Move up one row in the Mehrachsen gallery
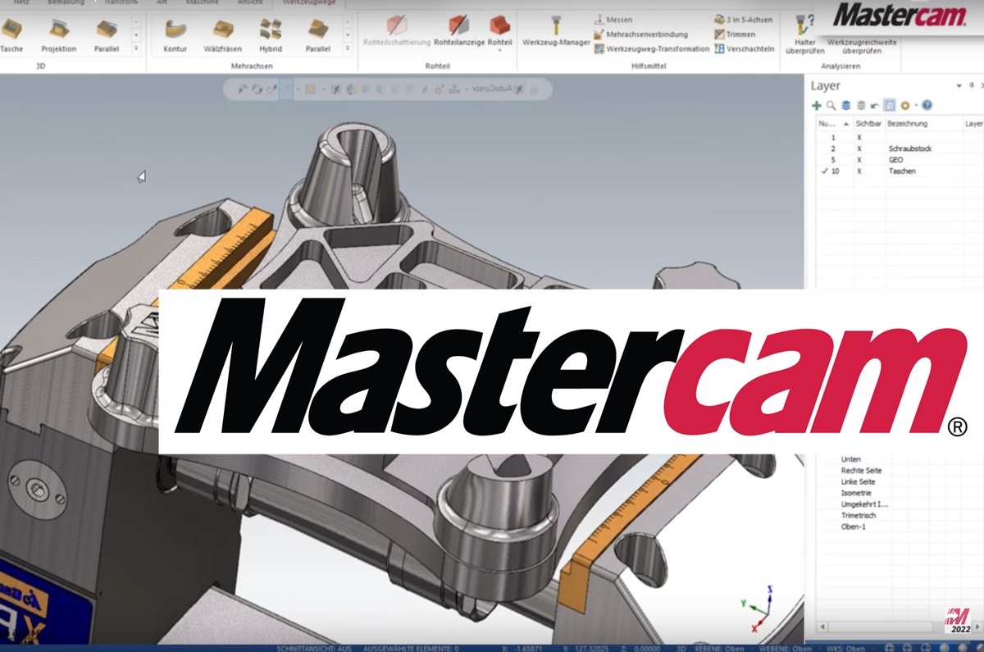The width and height of the screenshot is (984, 652). click(x=348, y=21)
